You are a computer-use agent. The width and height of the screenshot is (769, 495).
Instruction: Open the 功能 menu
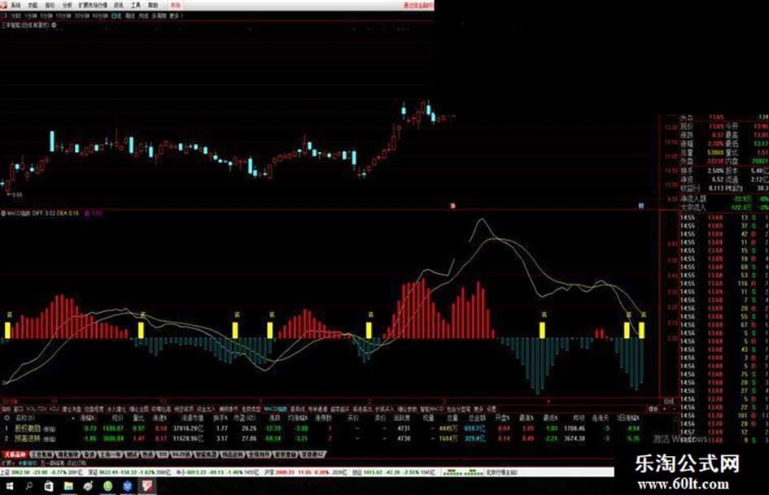tap(33, 6)
